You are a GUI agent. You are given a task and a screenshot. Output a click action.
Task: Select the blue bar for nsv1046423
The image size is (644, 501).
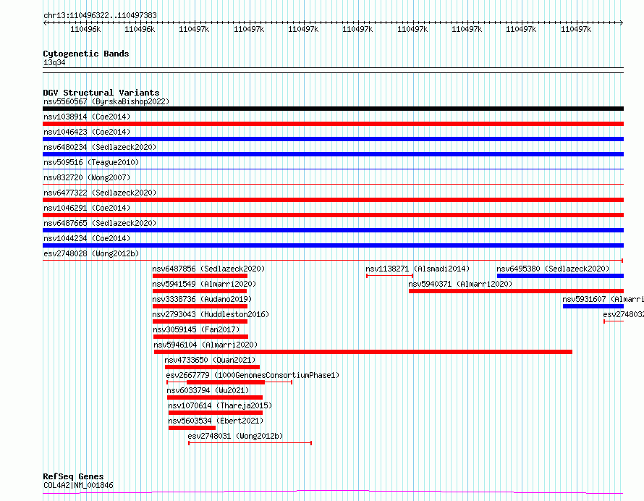[x=333, y=139]
